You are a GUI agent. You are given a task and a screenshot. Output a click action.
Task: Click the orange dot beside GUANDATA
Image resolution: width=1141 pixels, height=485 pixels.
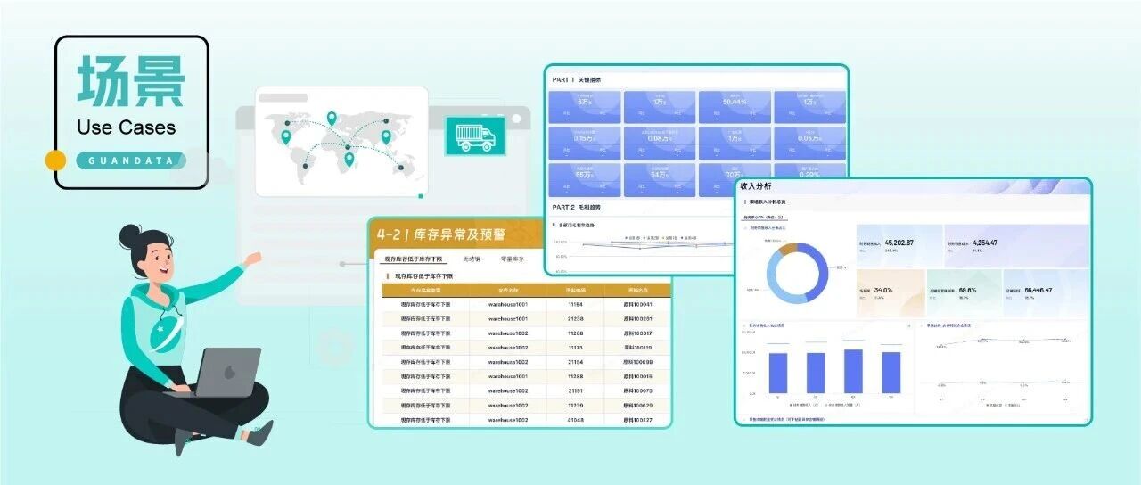coord(55,160)
